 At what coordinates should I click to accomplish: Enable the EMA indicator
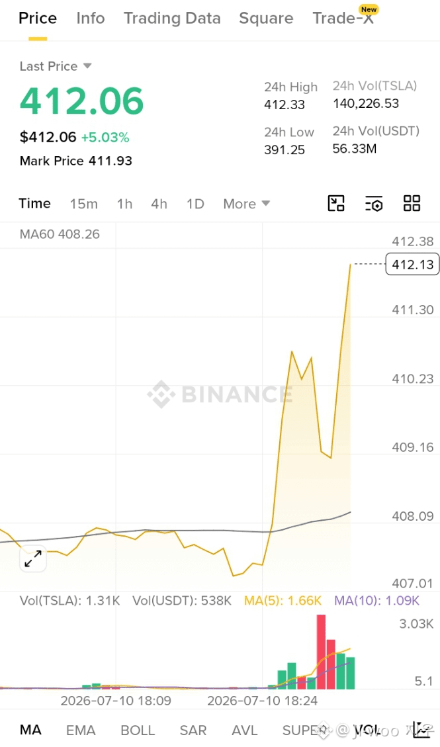[x=81, y=730]
